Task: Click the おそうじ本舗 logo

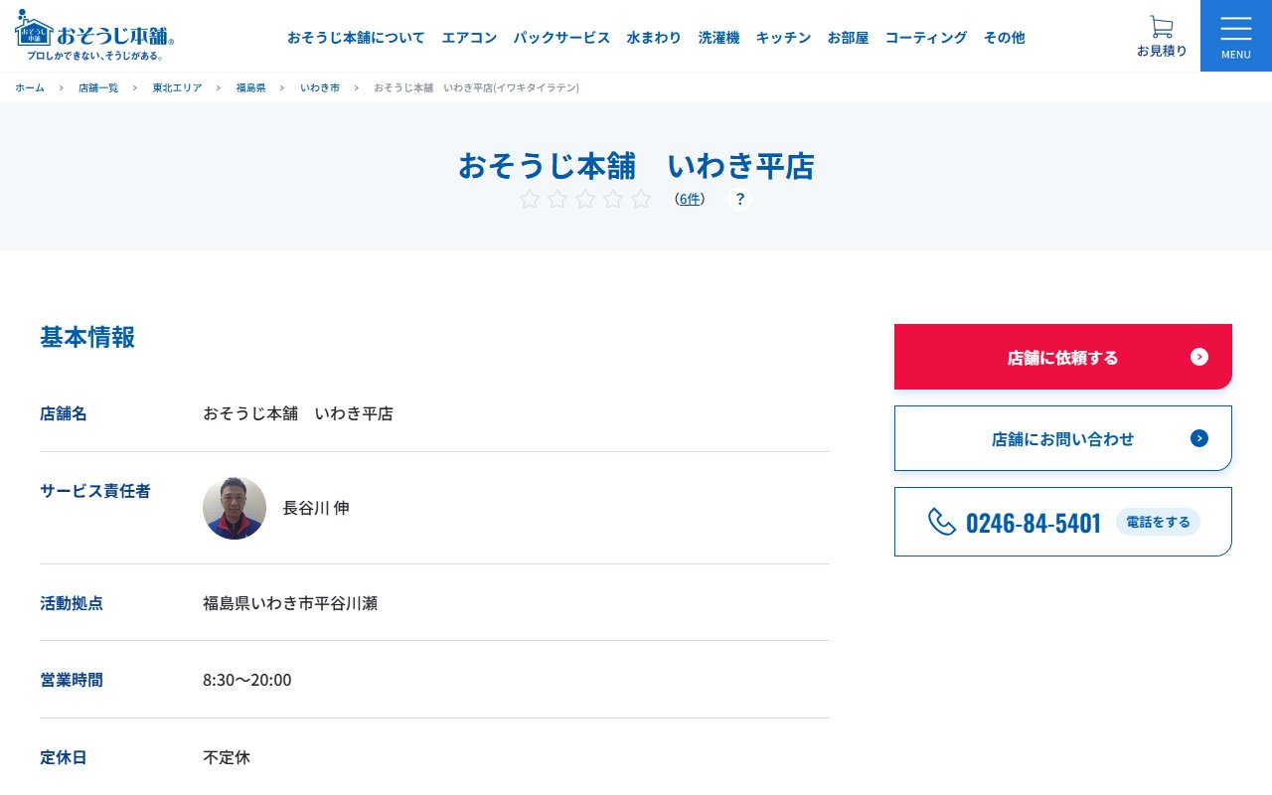Action: point(95,36)
